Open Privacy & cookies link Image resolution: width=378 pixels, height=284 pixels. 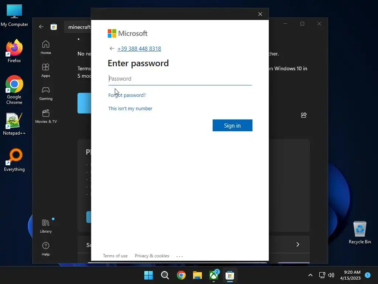[152, 256]
